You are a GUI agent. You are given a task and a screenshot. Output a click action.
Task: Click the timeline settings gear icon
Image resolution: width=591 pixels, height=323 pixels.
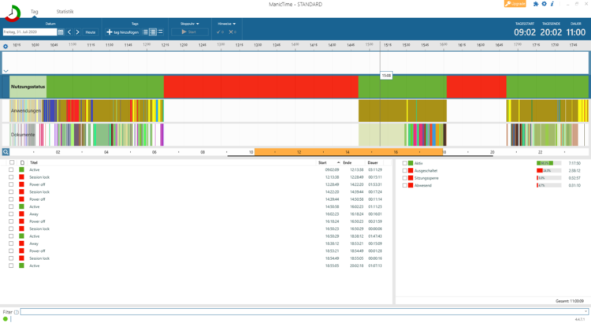pyautogui.click(x=6, y=46)
